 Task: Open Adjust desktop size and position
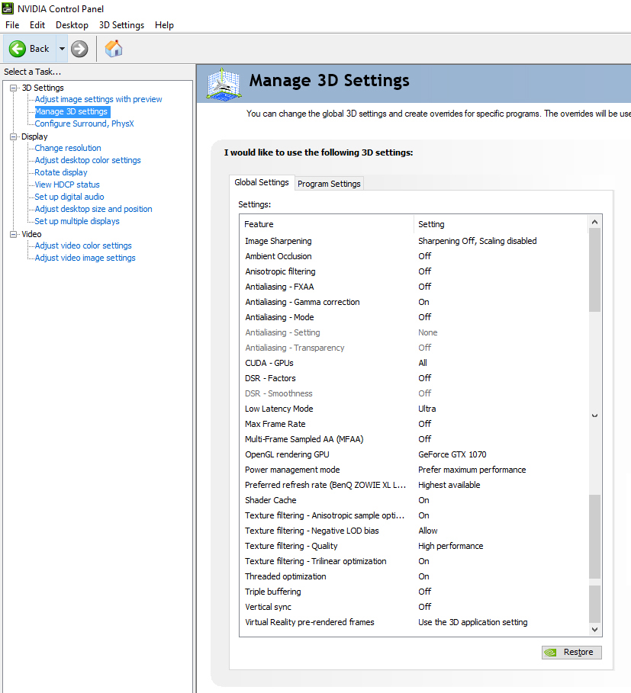click(93, 209)
